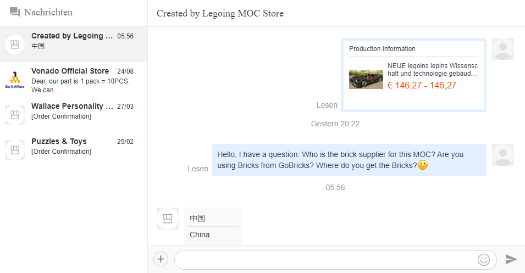Click the Nachrichten chat bubble icon
The width and height of the screenshot is (525, 273).
point(15,12)
